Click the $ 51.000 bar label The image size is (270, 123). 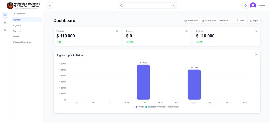[194, 68]
